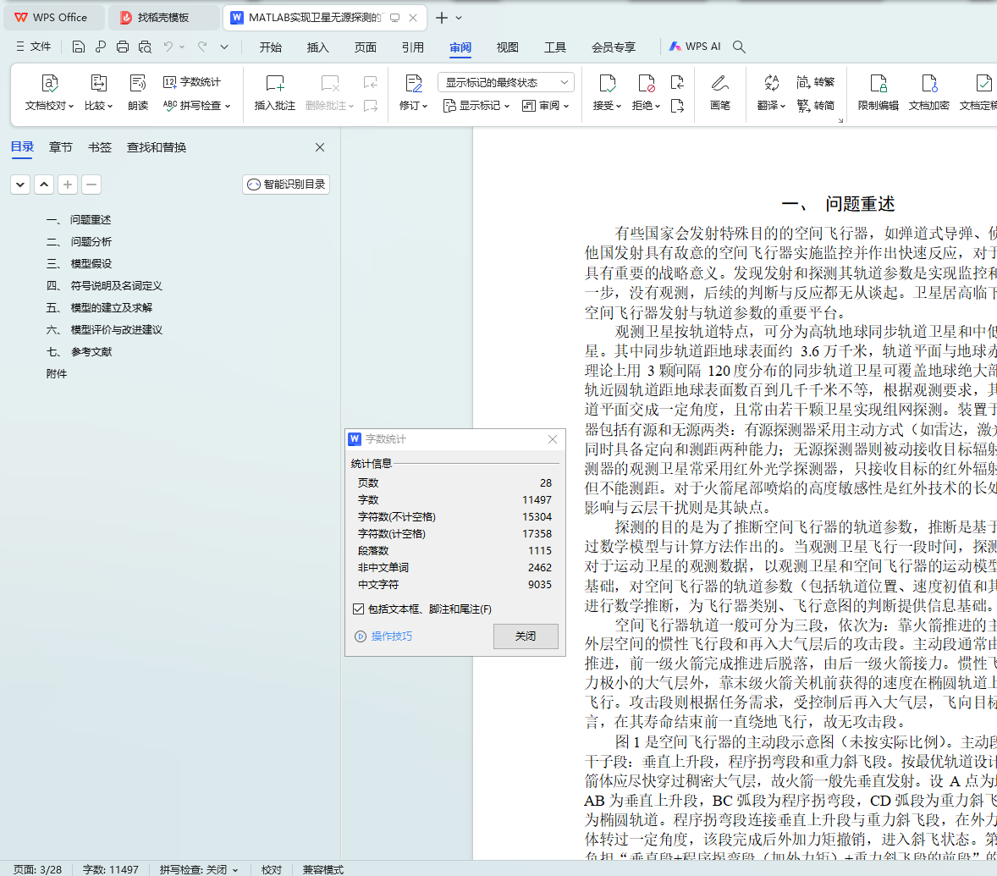Open 智能识别目录 smart outline recognition
The height and width of the screenshot is (876, 997).
point(286,185)
